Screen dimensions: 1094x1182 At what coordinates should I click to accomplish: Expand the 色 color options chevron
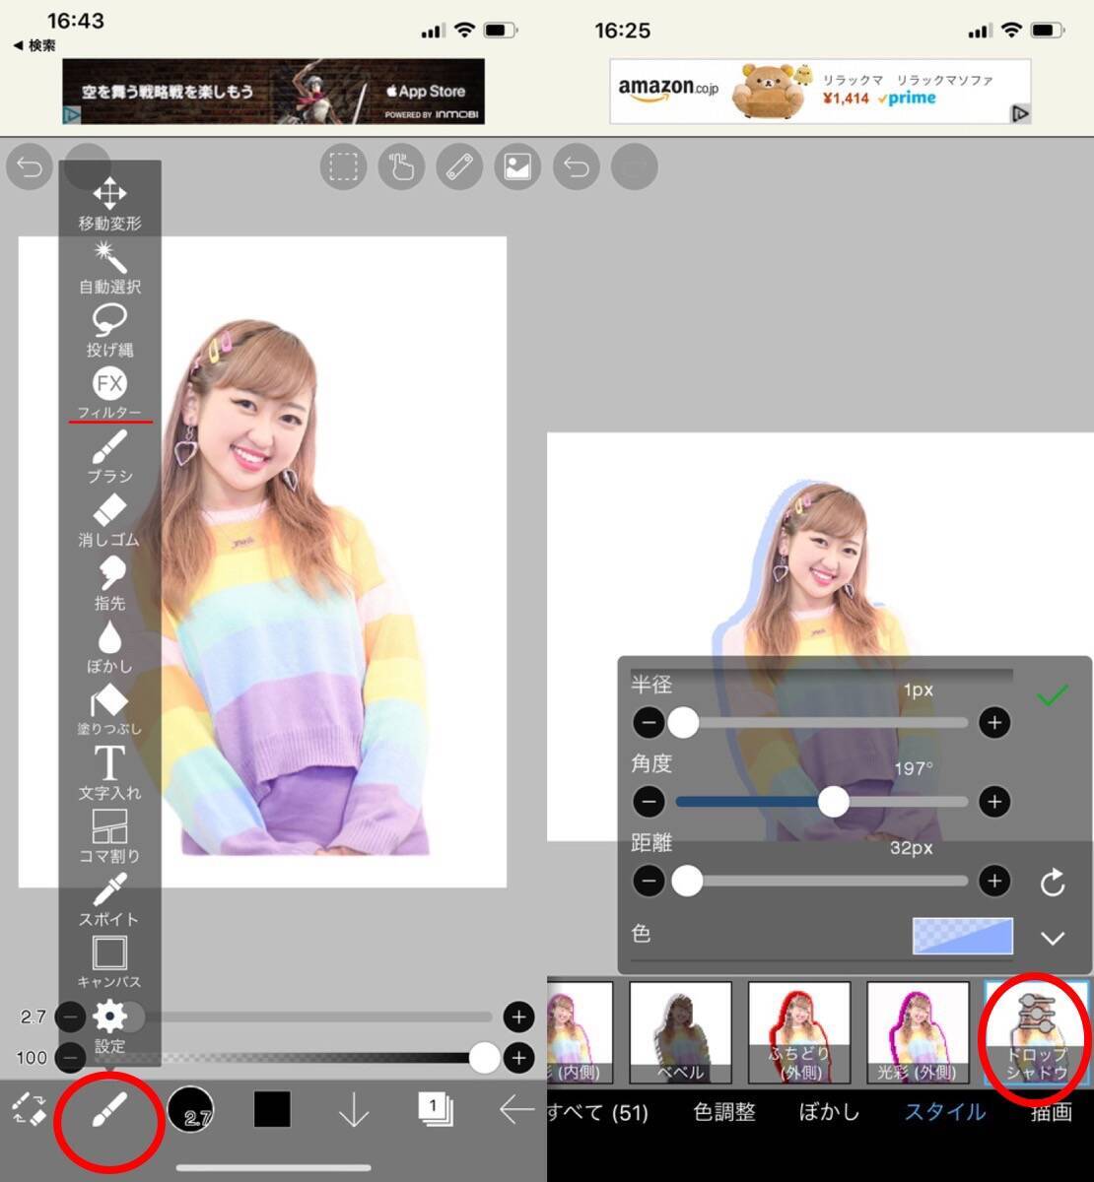[1052, 937]
